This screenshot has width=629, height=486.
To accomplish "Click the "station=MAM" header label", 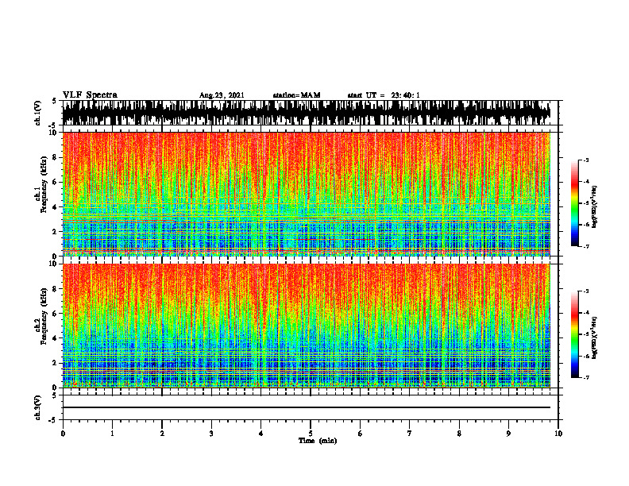I will 296,95.
